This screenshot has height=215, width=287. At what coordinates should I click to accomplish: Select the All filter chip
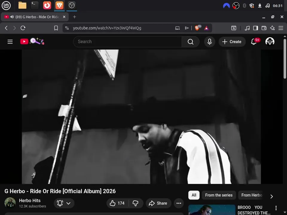click(194, 195)
